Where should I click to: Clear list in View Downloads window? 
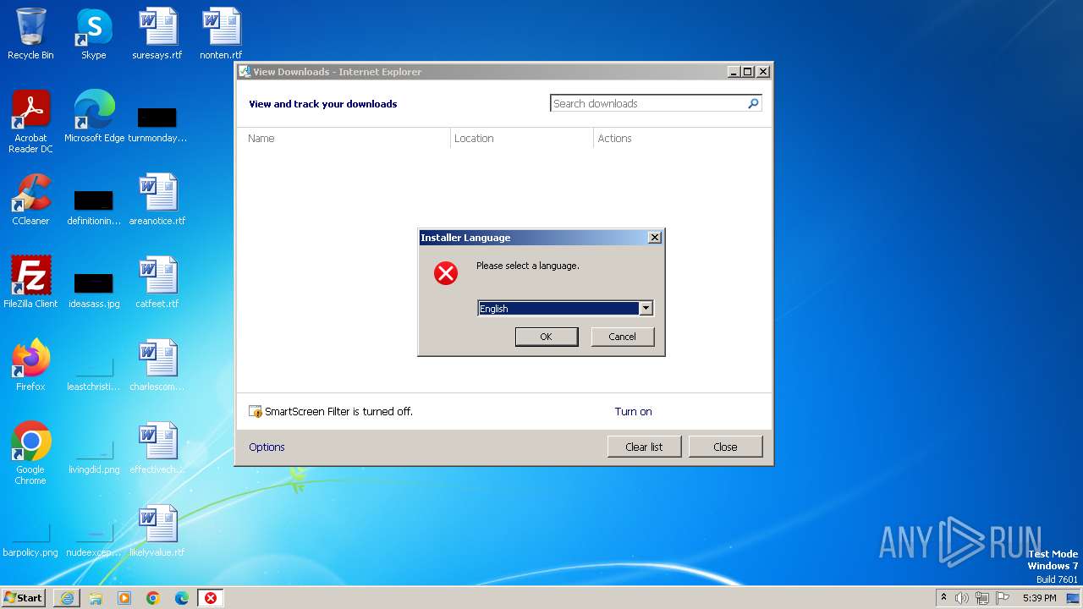point(644,447)
